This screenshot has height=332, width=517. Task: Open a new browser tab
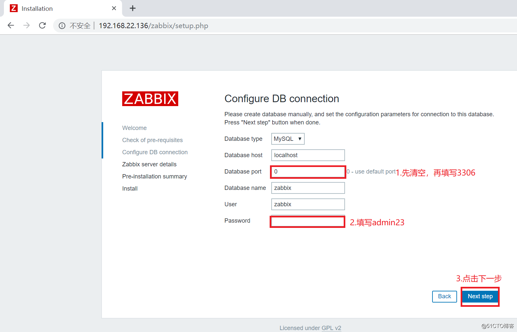(132, 8)
